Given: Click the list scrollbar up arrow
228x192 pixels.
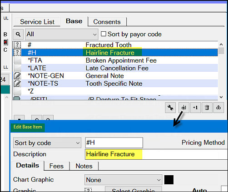Looking at the screenshot, I should tap(221, 44).
